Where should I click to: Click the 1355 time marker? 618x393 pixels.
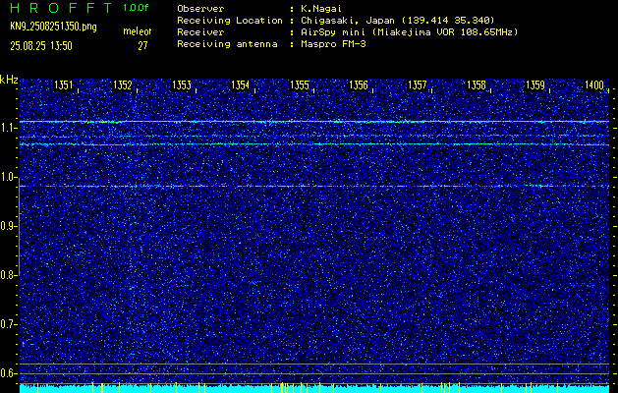pyautogui.click(x=300, y=85)
